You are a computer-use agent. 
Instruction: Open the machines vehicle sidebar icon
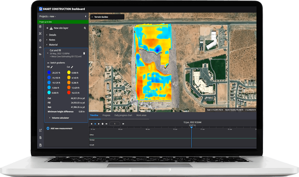click(x=40, y=47)
